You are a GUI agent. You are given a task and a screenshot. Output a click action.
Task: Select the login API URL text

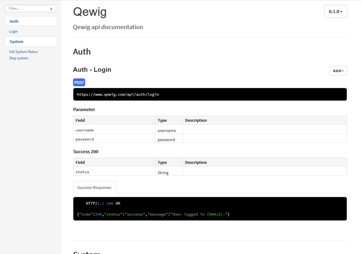(x=118, y=94)
